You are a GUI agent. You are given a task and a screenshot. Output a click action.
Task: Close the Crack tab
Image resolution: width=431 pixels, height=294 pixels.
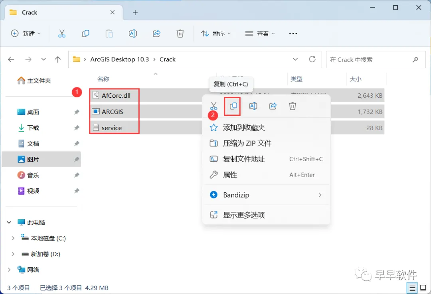tap(113, 12)
